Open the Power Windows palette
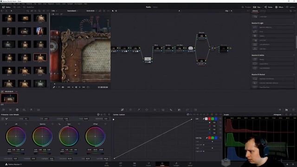This screenshot has width=297, height=167. tap(147, 109)
